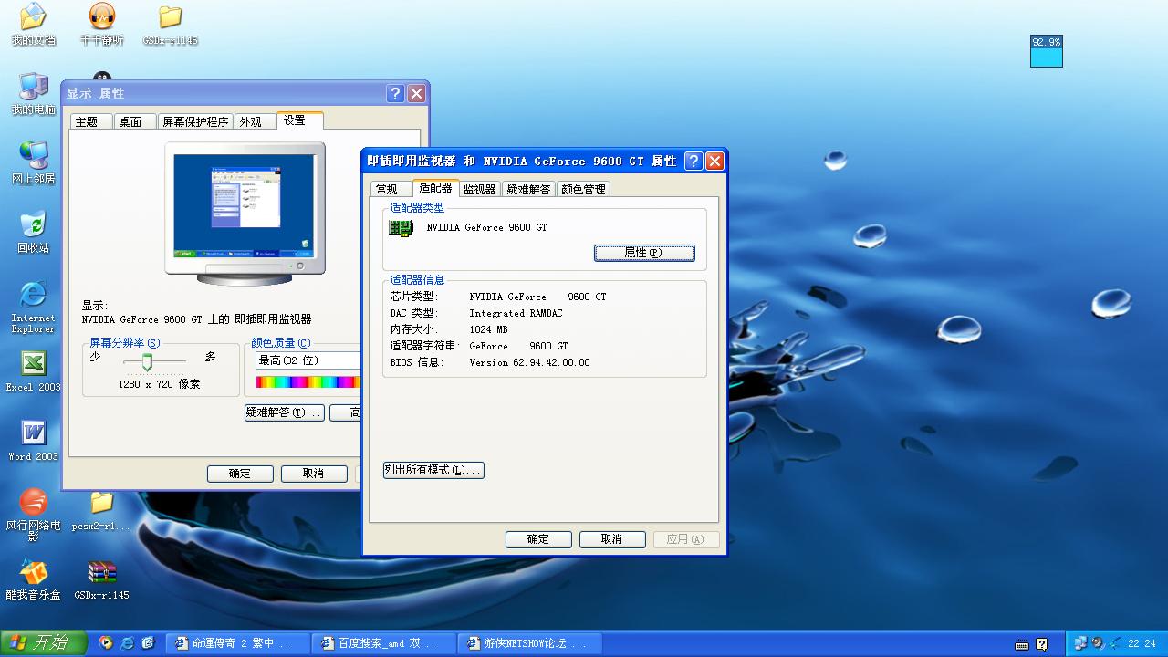Open the 千千静听 music player icon

101,25
